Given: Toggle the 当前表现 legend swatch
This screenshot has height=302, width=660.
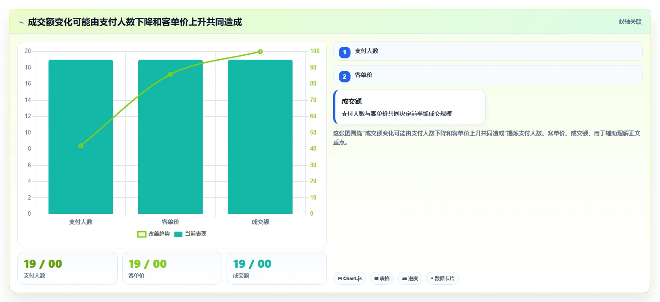Looking at the screenshot, I should point(178,234).
